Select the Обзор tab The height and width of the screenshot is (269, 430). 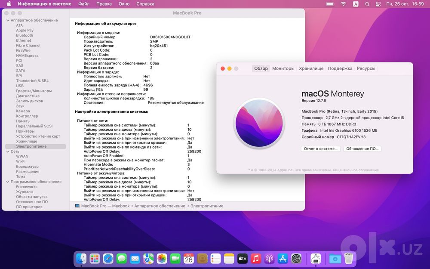click(261, 68)
